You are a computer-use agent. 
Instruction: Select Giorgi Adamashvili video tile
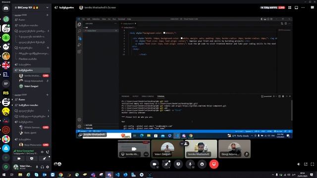tap(234, 149)
